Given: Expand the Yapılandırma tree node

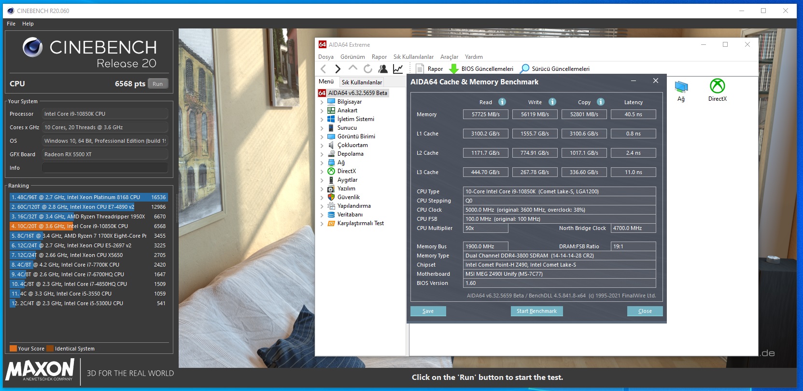Looking at the screenshot, I should point(322,206).
